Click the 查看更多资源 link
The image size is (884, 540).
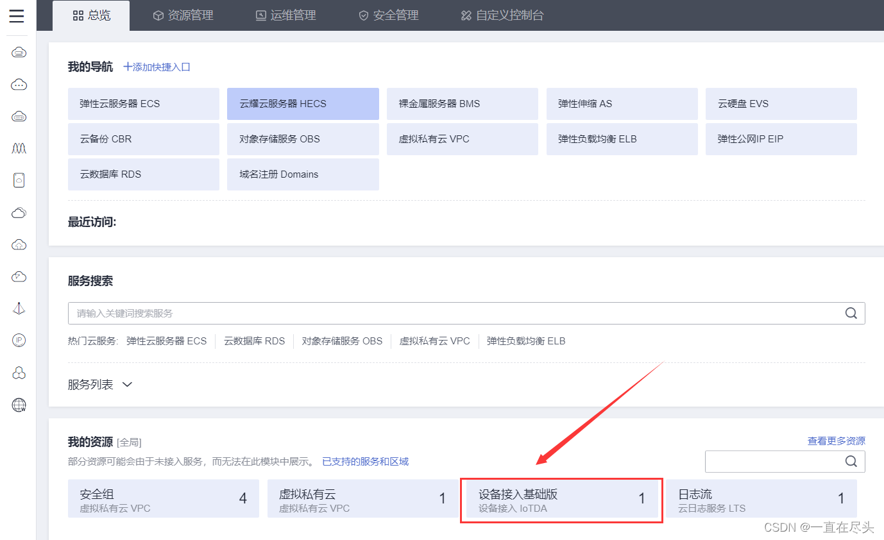[837, 441]
